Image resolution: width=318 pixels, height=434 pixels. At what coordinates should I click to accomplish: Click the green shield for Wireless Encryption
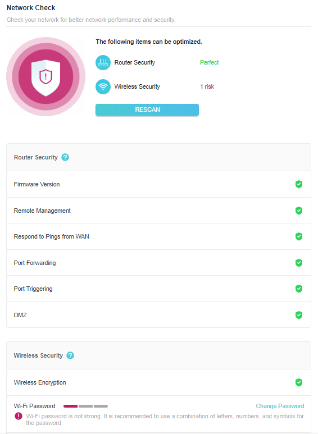298,382
